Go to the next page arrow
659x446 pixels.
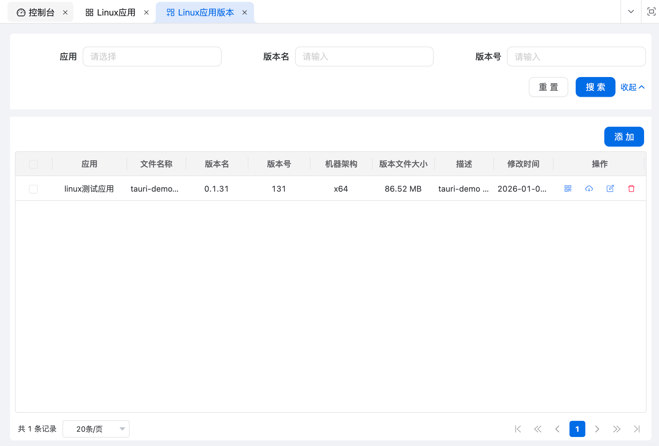[x=597, y=429]
